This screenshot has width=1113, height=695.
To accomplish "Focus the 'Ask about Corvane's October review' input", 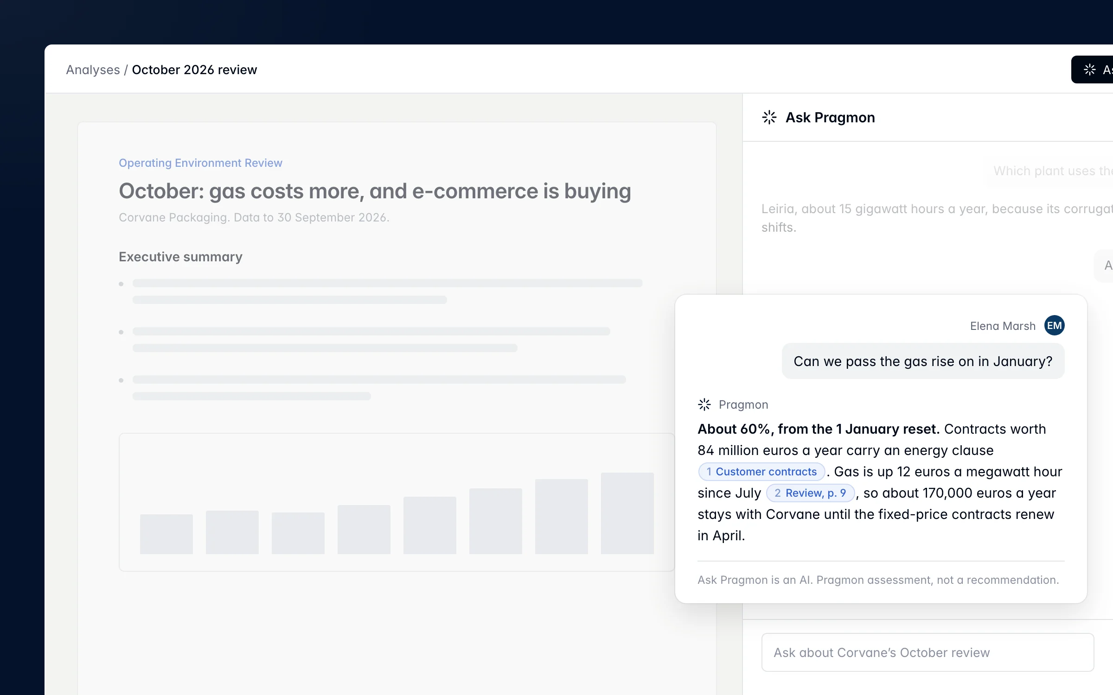I will click(927, 652).
